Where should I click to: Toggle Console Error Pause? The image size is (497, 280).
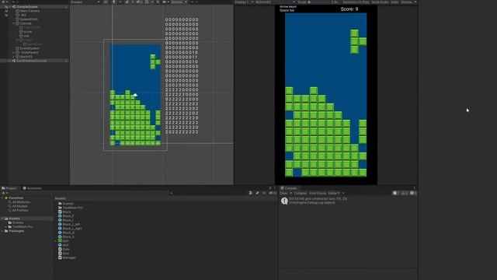(318, 193)
